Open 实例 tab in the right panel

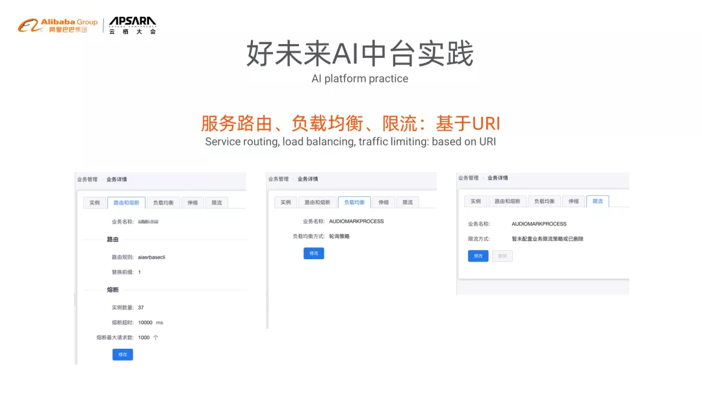[x=475, y=201]
